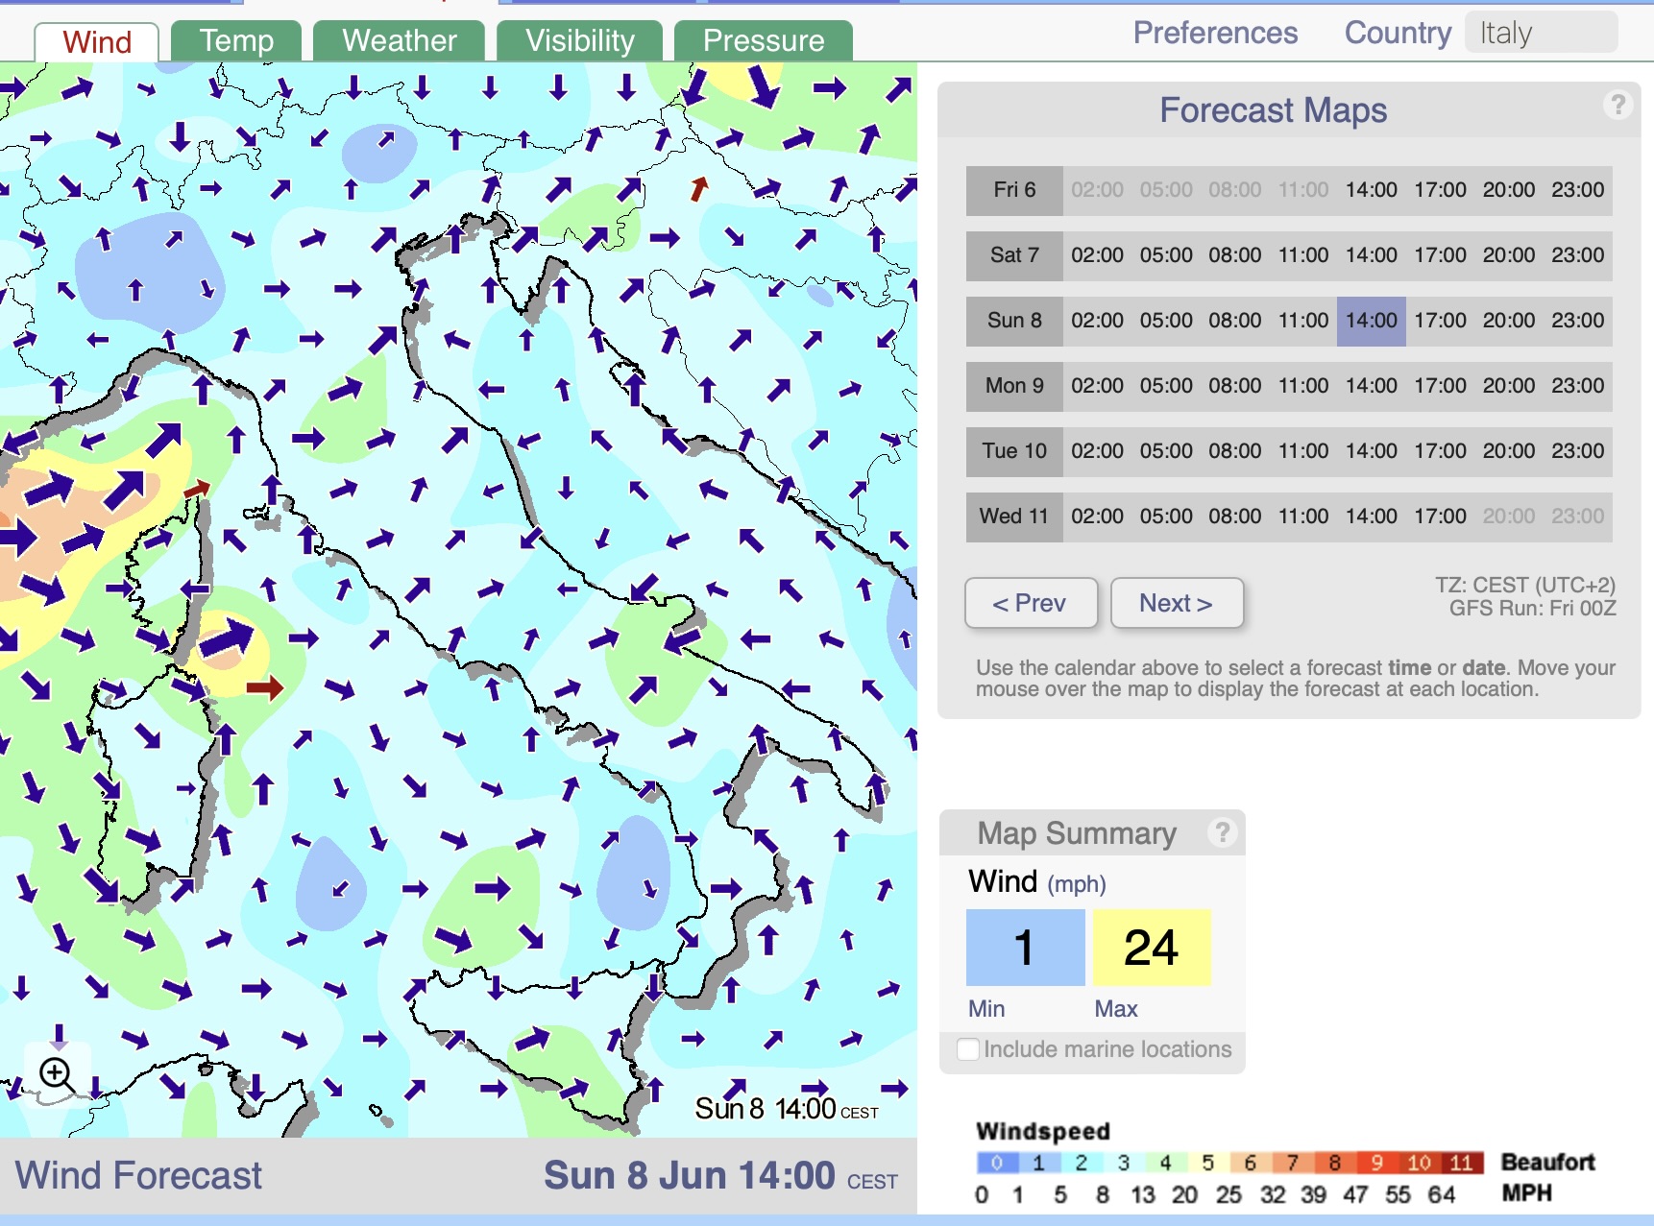This screenshot has width=1654, height=1226.
Task: Choose Sun 8 23:00 forecast
Action: click(1577, 321)
